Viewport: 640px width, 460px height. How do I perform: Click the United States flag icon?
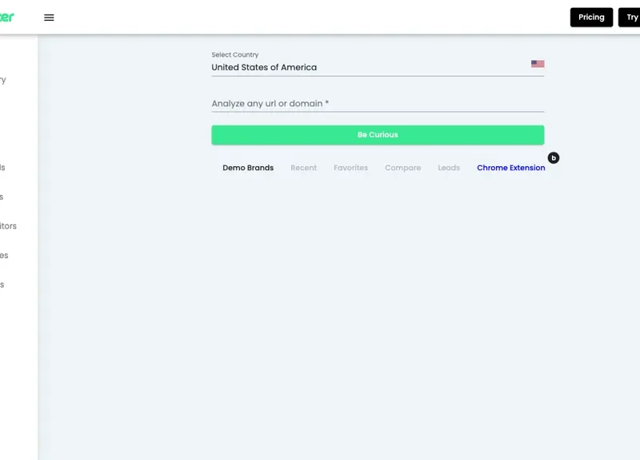[538, 64]
